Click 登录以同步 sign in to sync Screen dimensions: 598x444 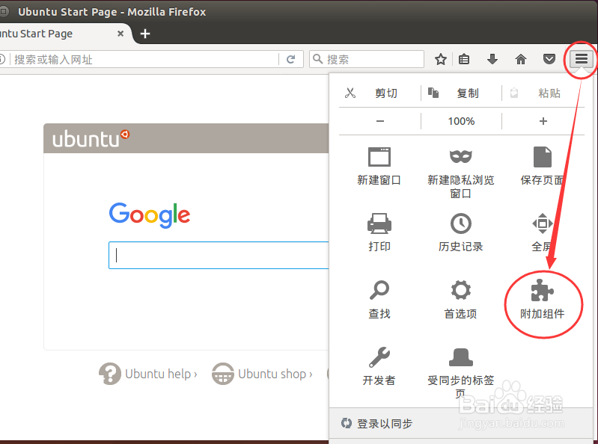(377, 423)
